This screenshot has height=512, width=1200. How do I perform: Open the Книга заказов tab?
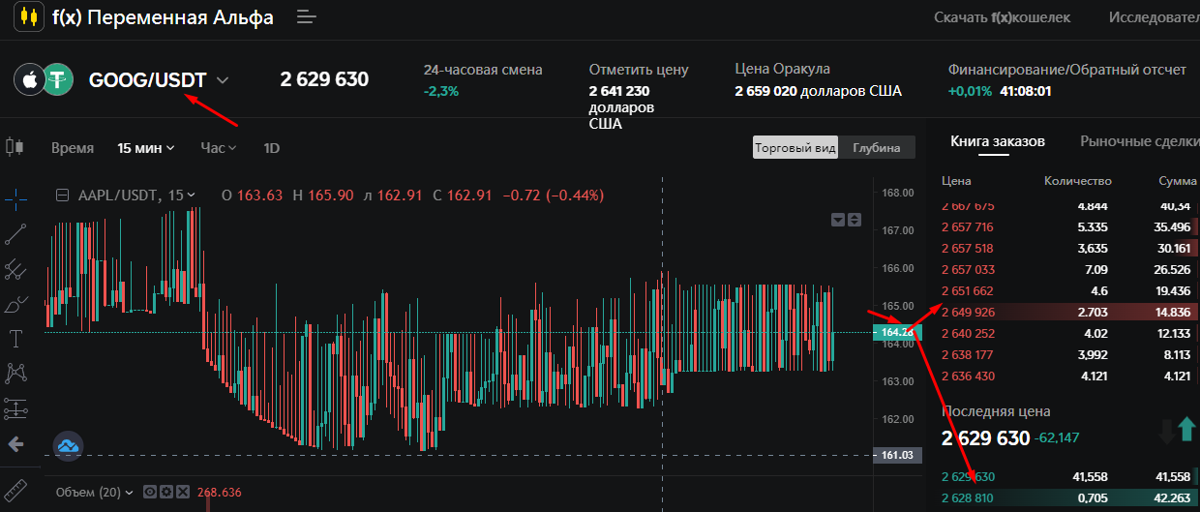coord(997,141)
